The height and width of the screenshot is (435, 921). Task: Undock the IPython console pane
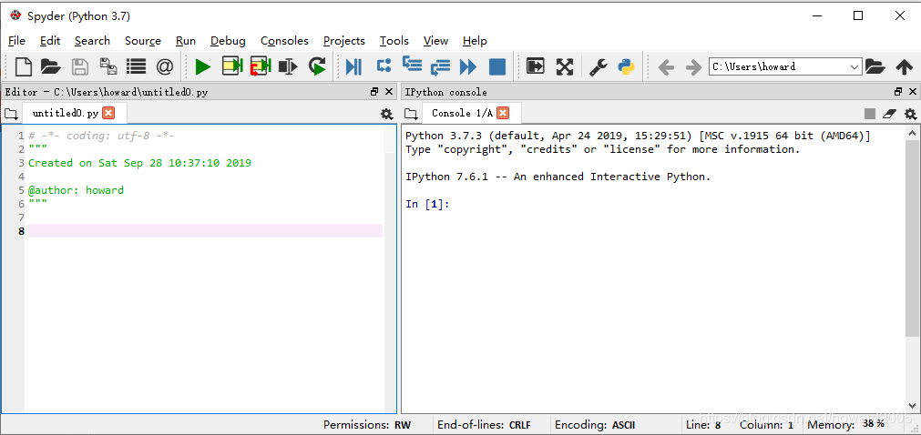(x=898, y=92)
